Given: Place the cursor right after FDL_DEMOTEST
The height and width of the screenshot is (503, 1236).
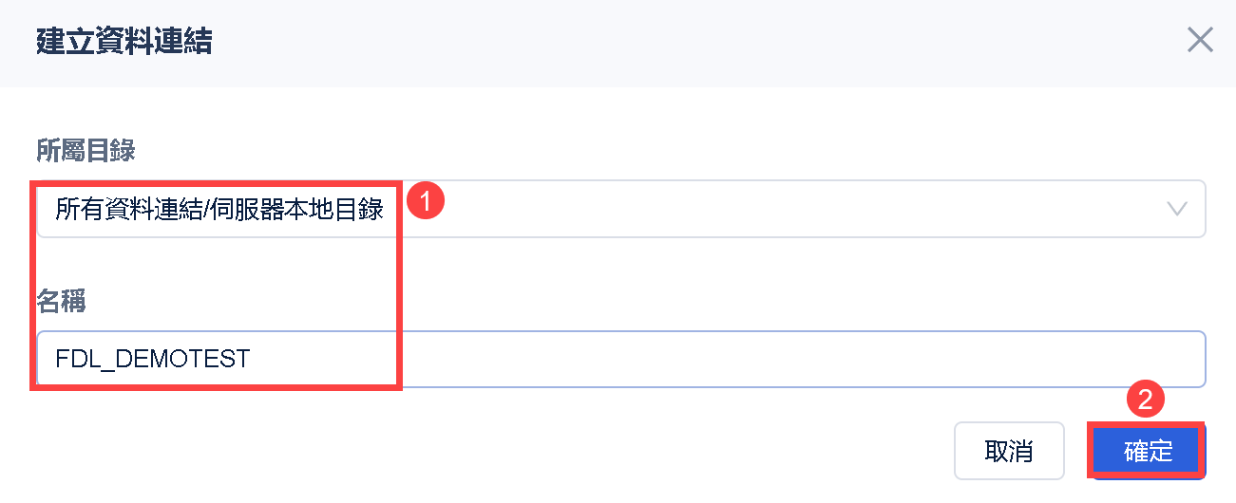Looking at the screenshot, I should coord(252,359).
